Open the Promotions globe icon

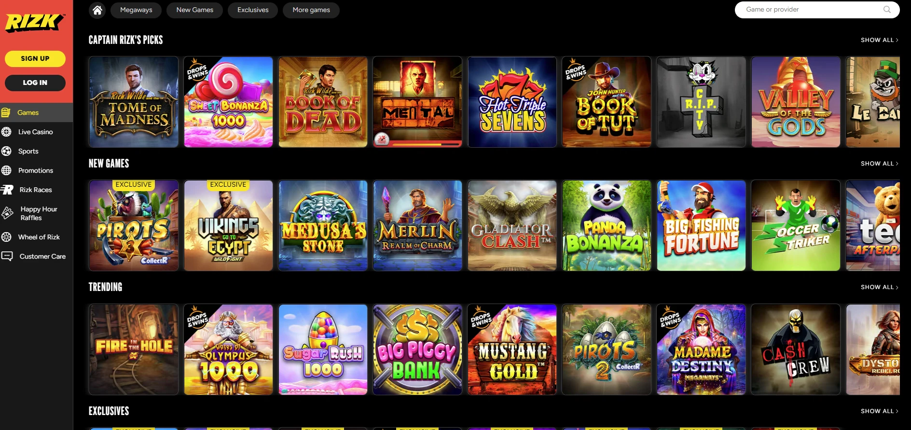point(6,170)
